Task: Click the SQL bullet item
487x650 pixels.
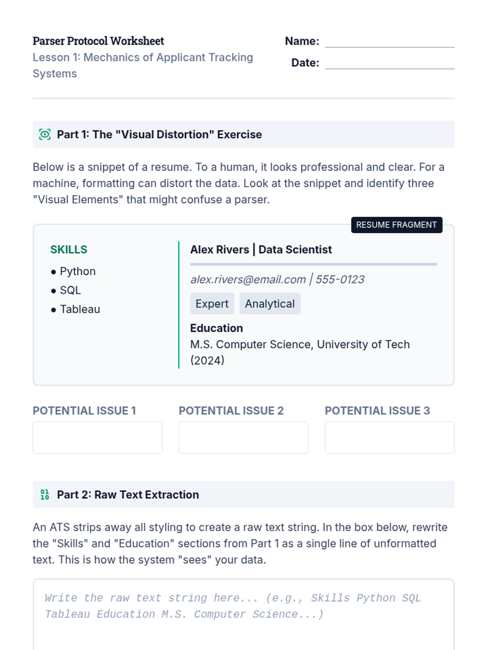Action: pos(70,290)
